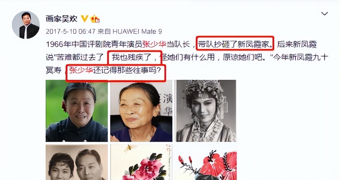The width and height of the screenshot is (340, 180).
Task: Click 张少华 mention in the last line
Action: [81, 70]
